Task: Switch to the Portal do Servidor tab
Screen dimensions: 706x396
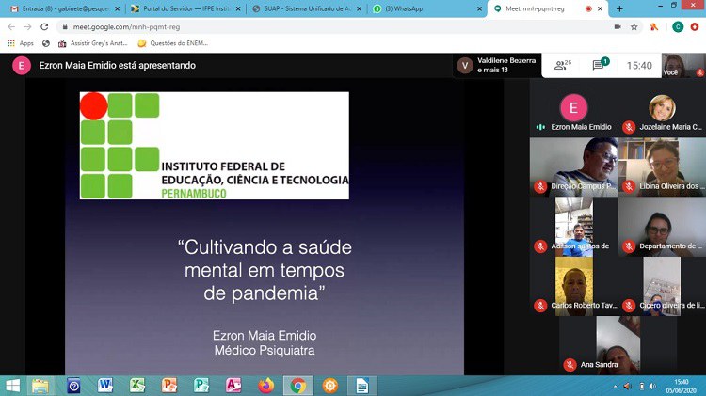Action: [x=183, y=8]
